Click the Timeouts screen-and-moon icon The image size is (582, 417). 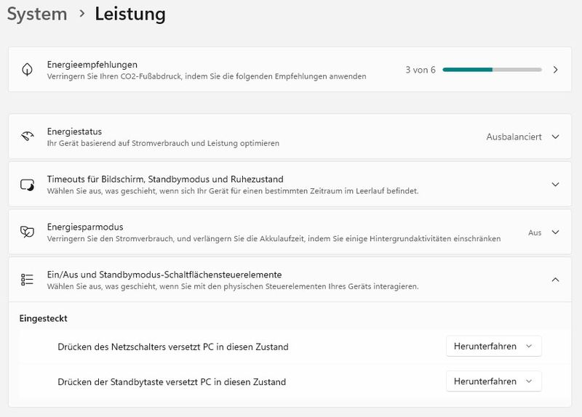coord(28,185)
